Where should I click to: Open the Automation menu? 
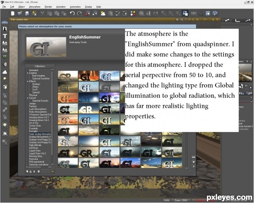(x=75, y=7)
